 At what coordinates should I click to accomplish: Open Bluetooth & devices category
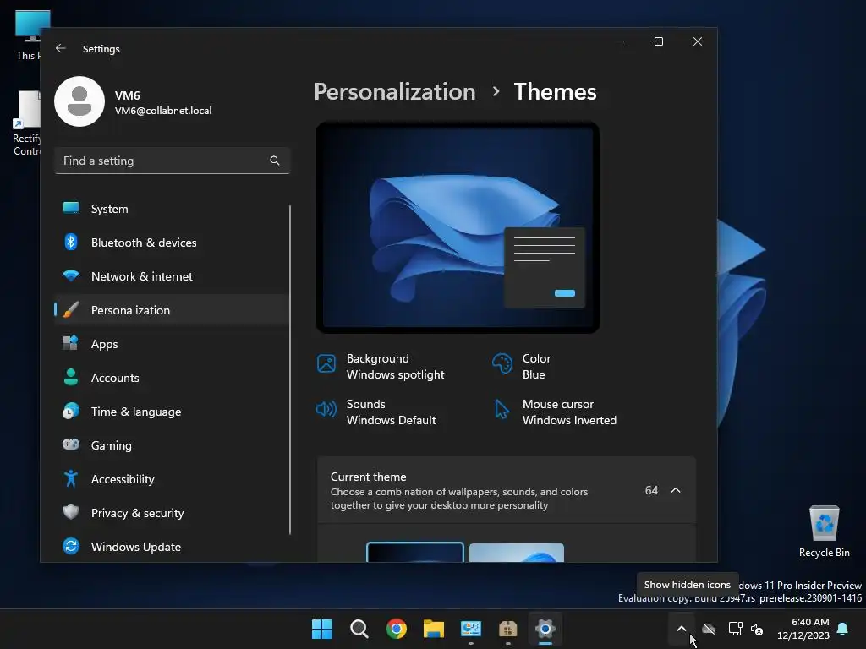coord(172,243)
